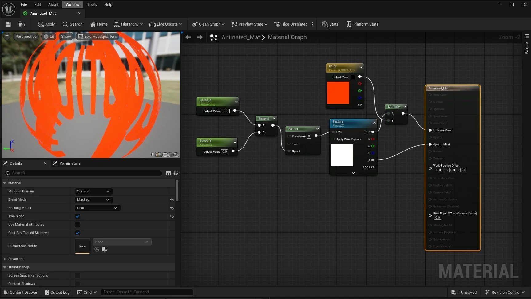This screenshot has width=531, height=299.
Task: Click the Home toolbar button
Action: click(99, 24)
